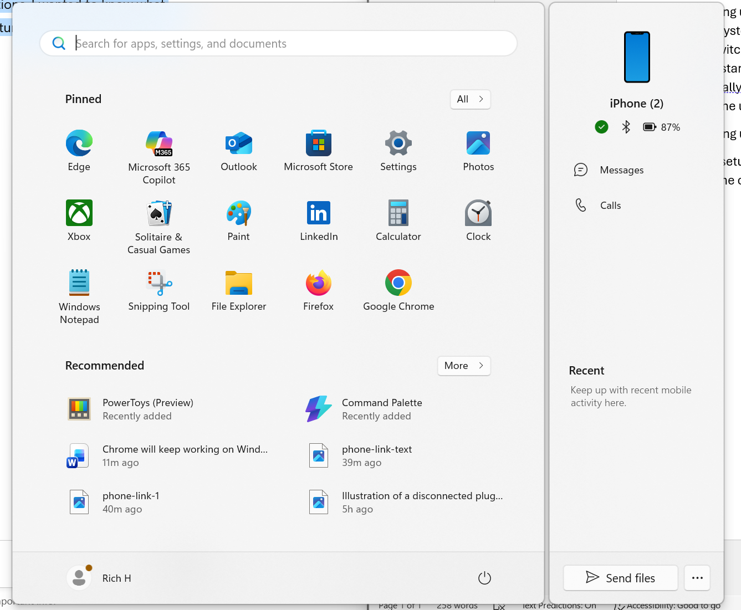Launch the Calculator app
The width and height of the screenshot is (741, 610).
pyautogui.click(x=398, y=220)
